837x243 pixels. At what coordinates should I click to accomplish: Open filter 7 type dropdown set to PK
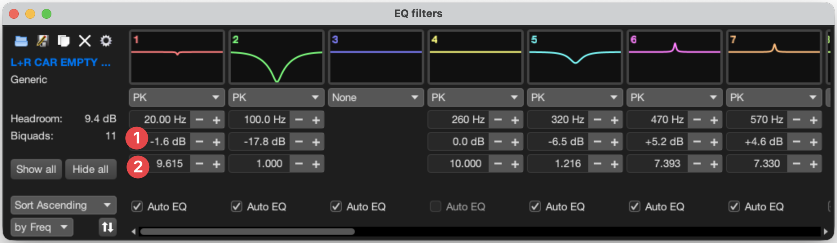click(774, 97)
